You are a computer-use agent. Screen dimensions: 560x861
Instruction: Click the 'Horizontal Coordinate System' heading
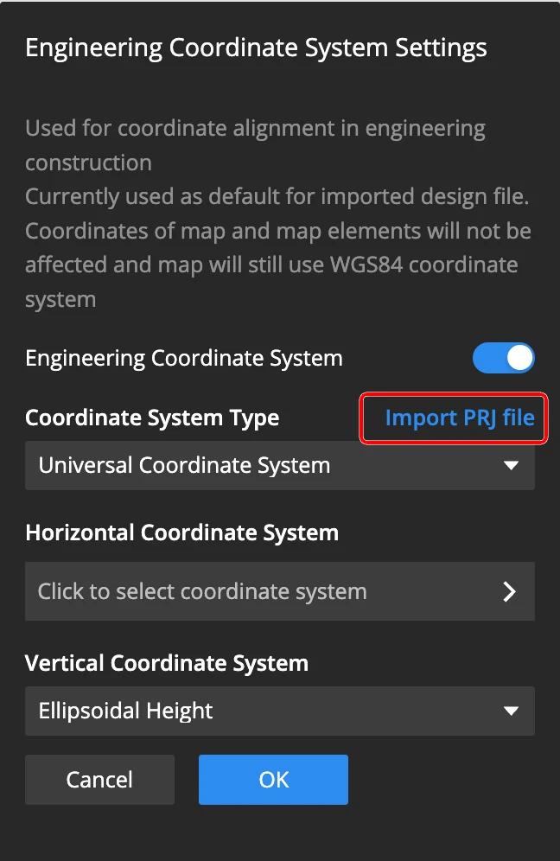point(181,533)
